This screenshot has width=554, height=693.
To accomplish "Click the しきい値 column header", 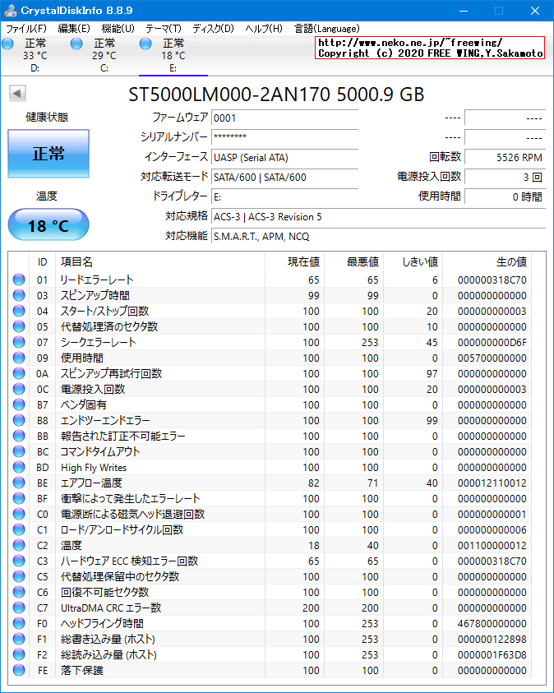I will pos(413,261).
